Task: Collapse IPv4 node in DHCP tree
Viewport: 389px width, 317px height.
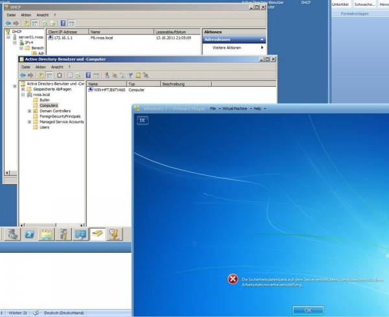Action: click(15, 43)
